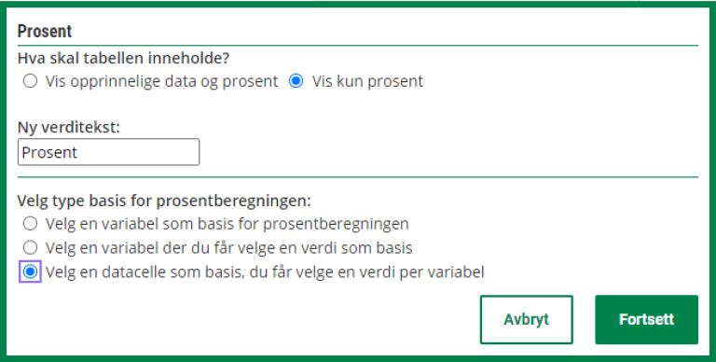Select the "Vis kun prosent" radio button
Screen dimensions: 716x362
click(x=296, y=81)
